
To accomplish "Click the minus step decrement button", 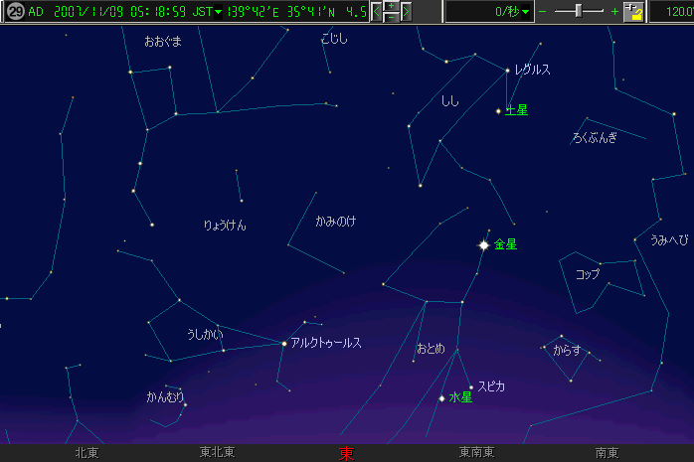I will (391, 18).
